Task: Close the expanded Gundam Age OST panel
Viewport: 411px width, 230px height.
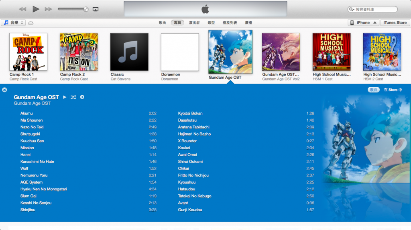Action: [4, 90]
